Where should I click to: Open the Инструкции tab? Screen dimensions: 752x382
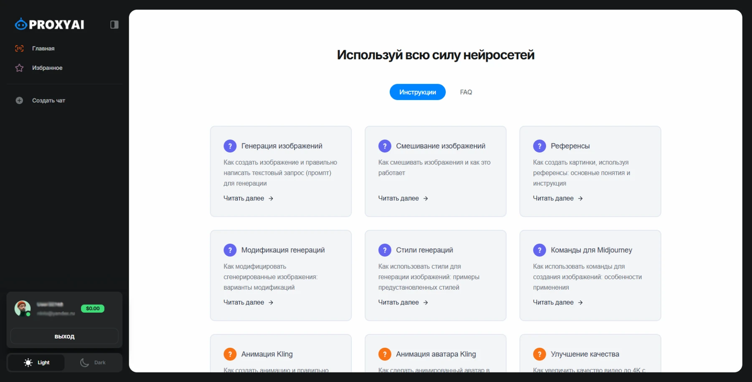click(x=417, y=92)
